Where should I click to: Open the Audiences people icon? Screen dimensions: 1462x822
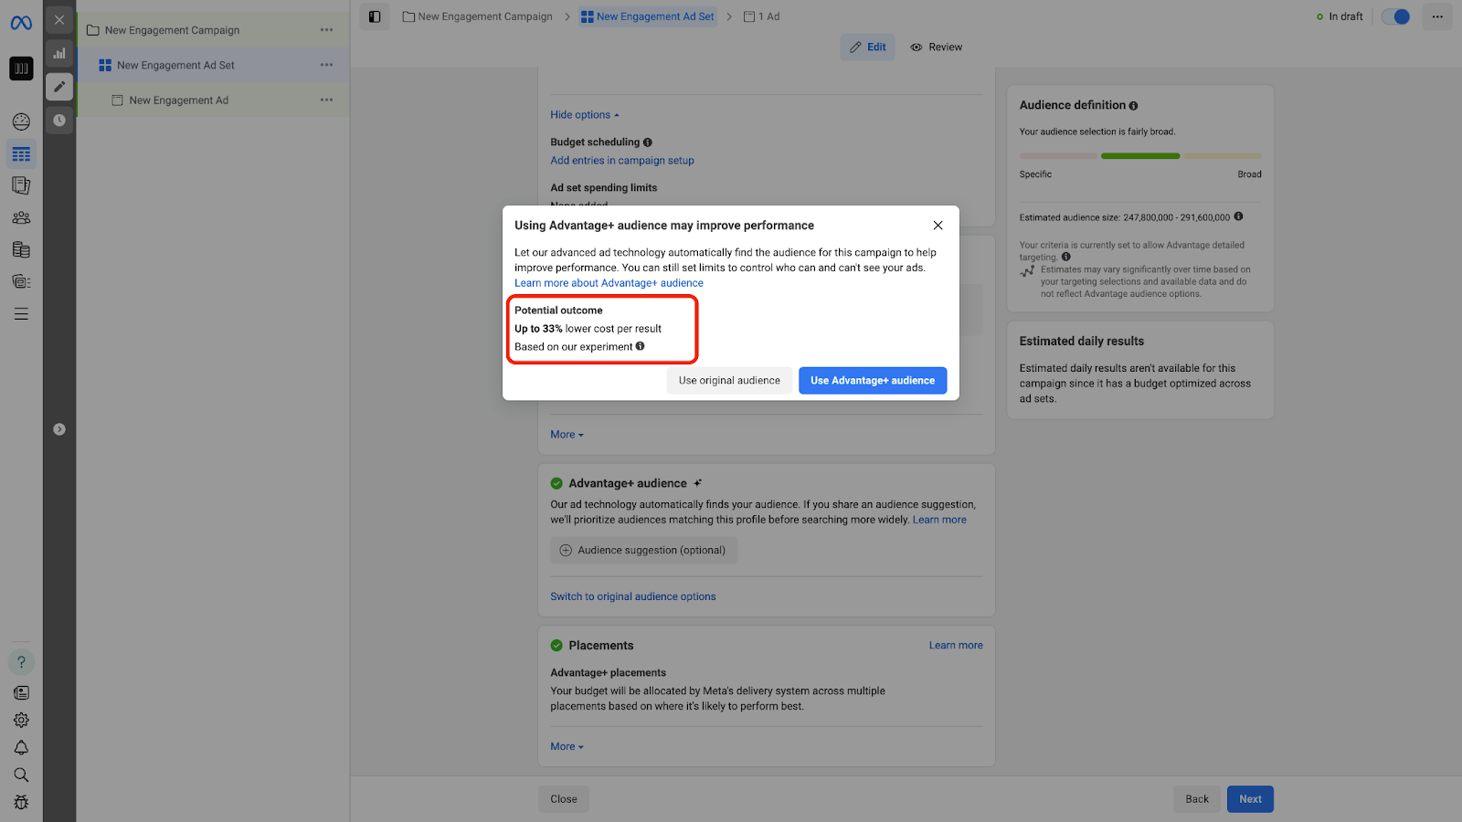tap(21, 217)
